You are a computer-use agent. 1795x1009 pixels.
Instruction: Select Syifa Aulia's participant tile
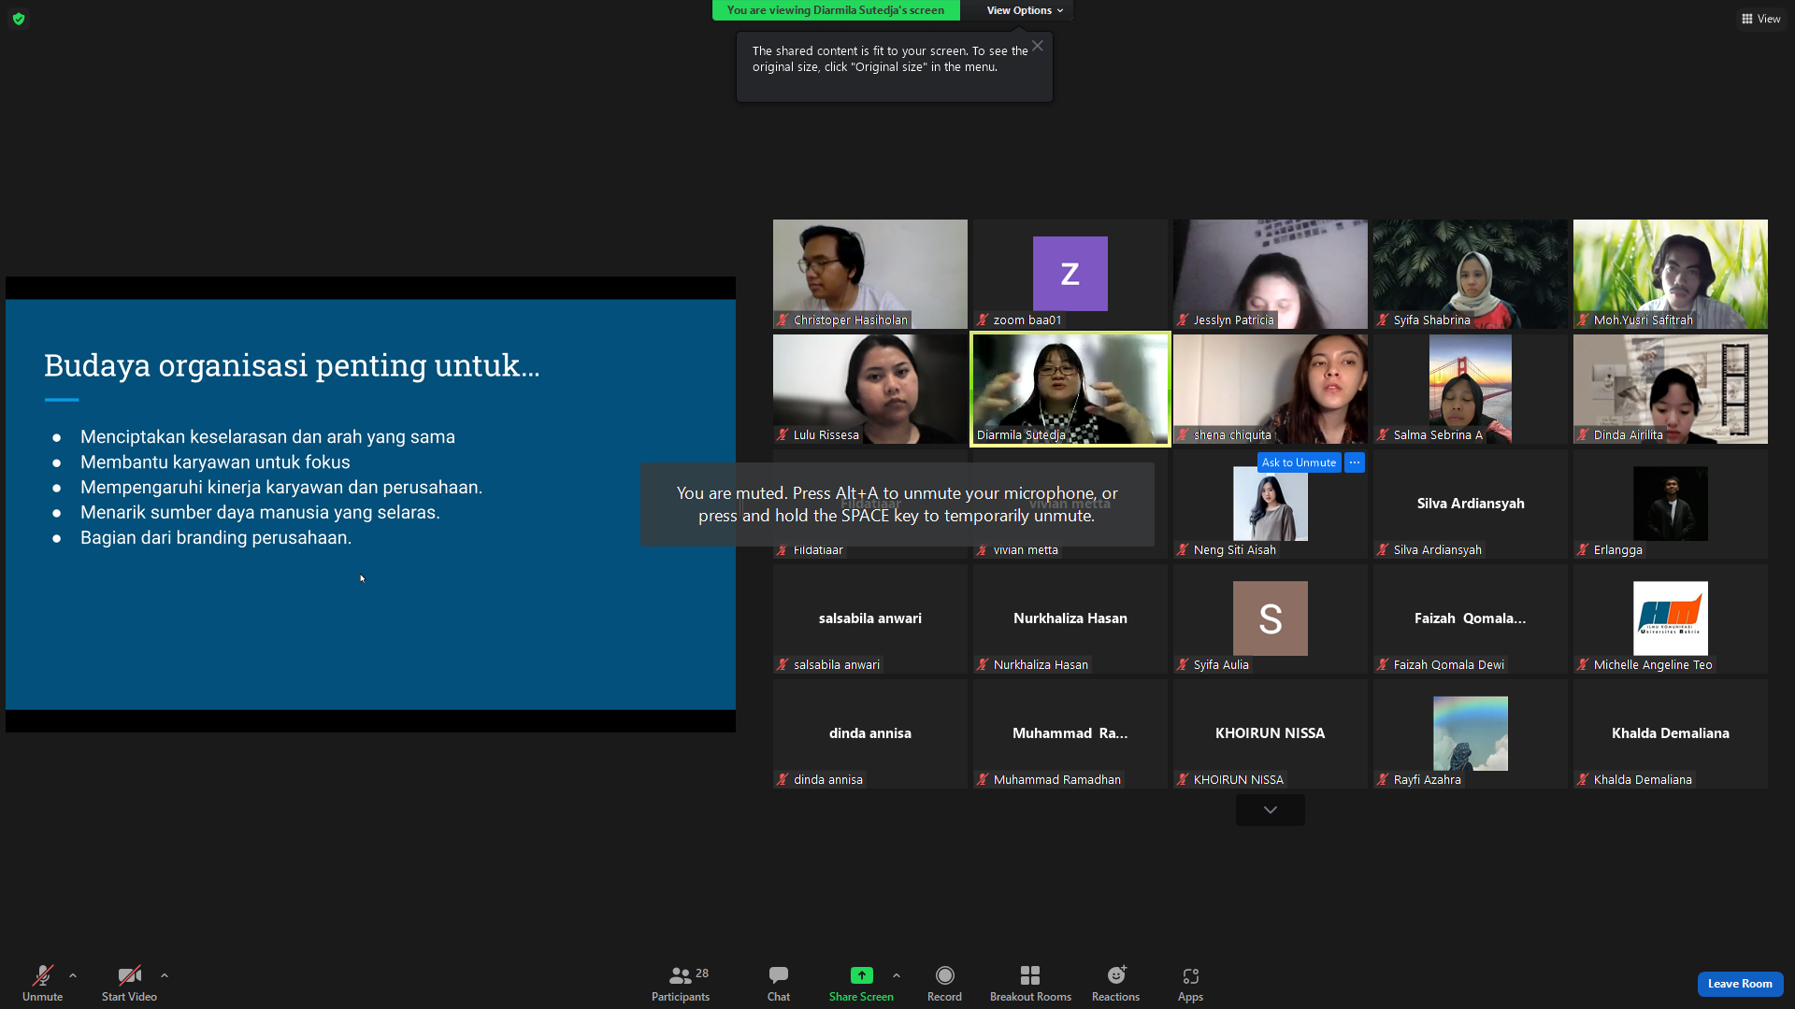(1270, 618)
